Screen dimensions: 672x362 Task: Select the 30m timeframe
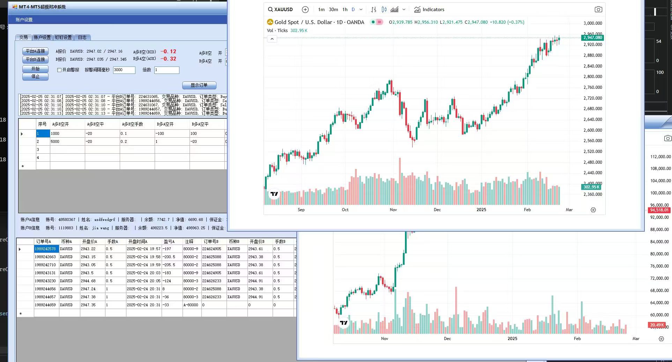tap(333, 10)
